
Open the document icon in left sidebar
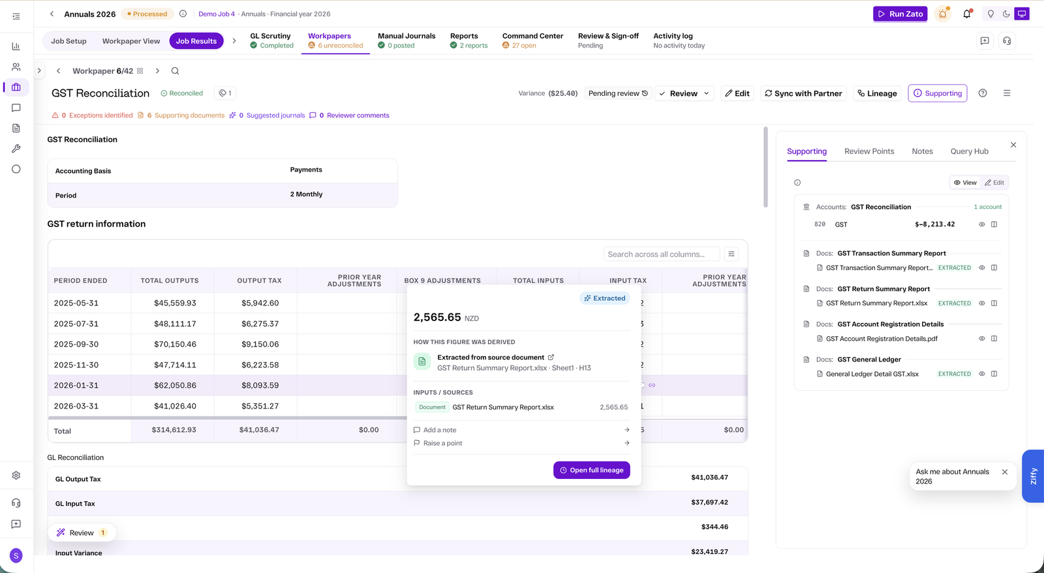click(x=16, y=129)
